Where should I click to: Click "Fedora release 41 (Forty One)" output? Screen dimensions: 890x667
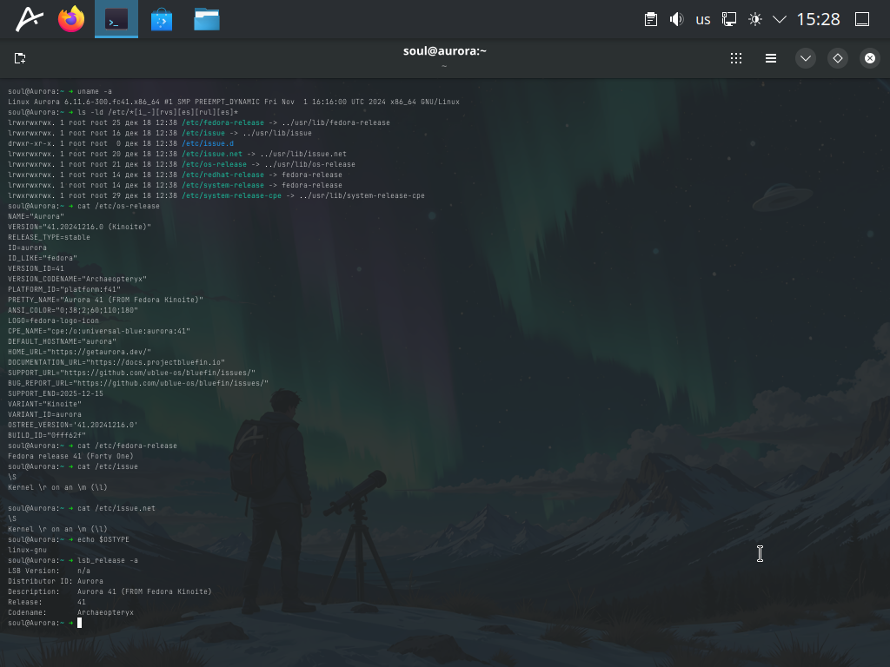tap(71, 456)
